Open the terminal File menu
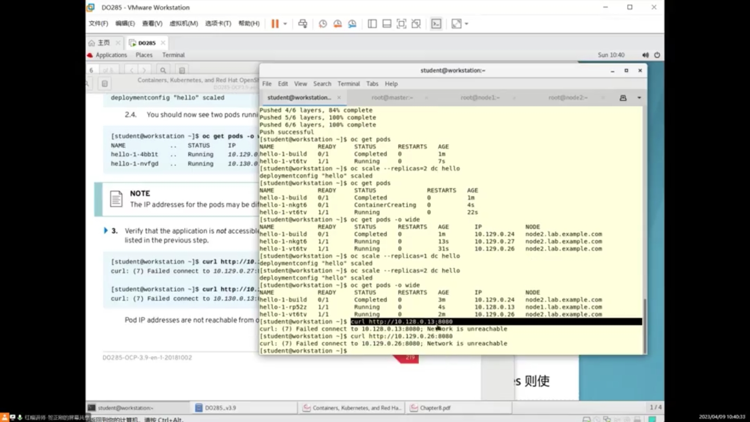This screenshot has height=422, width=750. (x=267, y=84)
